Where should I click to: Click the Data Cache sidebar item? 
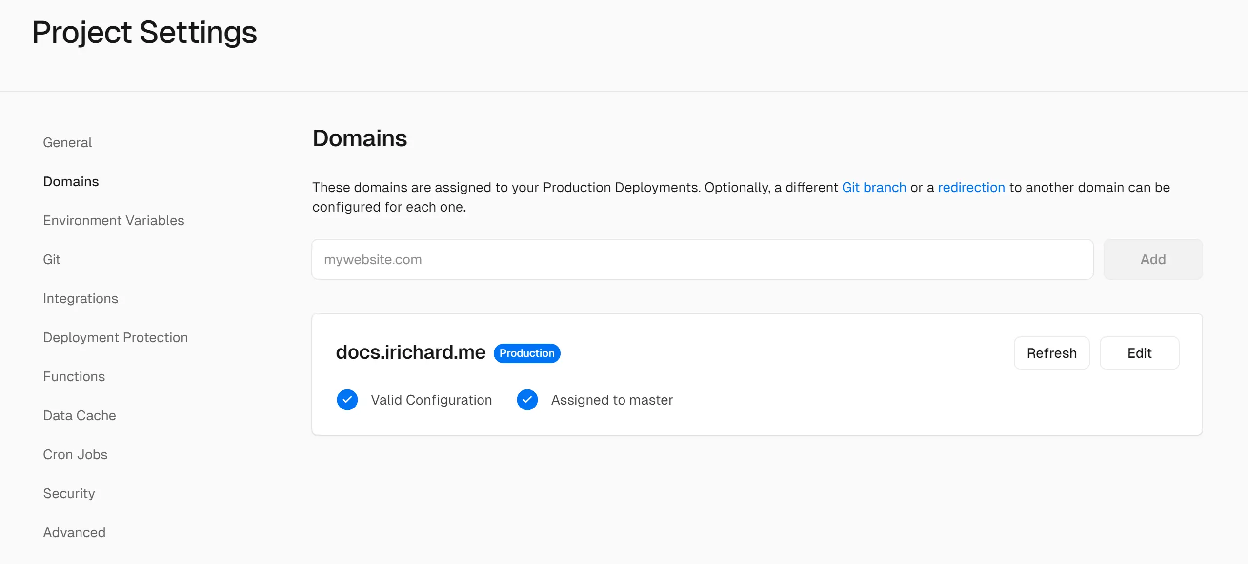(x=80, y=415)
